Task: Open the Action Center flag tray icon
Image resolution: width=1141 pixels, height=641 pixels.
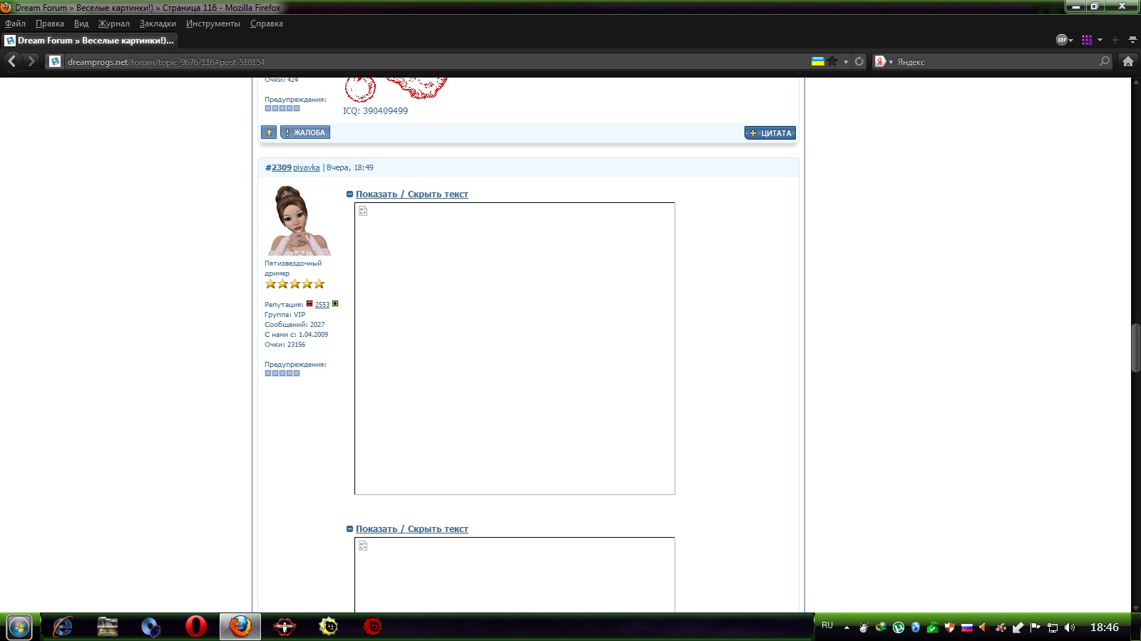Action: pos(1035,627)
